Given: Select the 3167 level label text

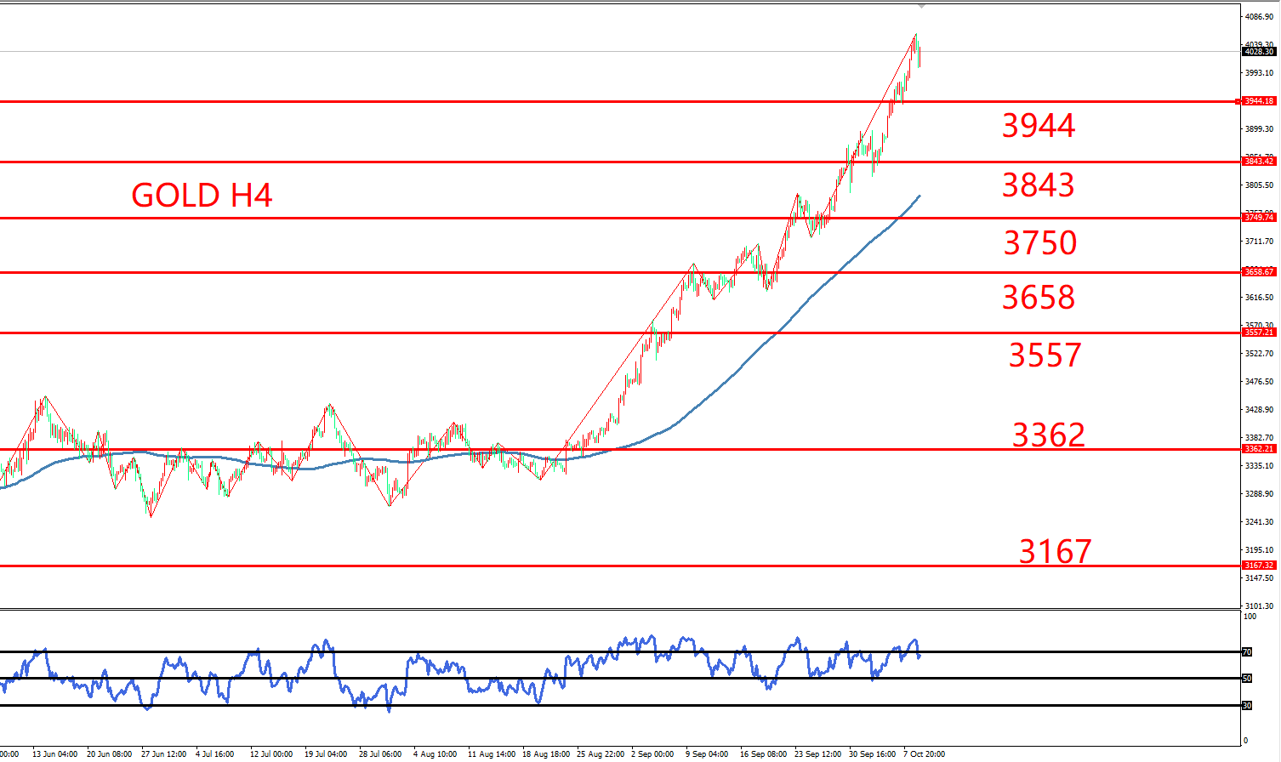Looking at the screenshot, I should click(x=1055, y=552).
